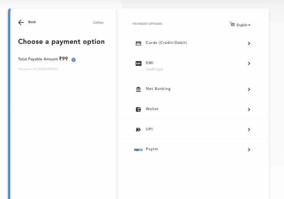284x199 pixels.
Task: Open EMI option via right chevron
Action: pyautogui.click(x=249, y=63)
